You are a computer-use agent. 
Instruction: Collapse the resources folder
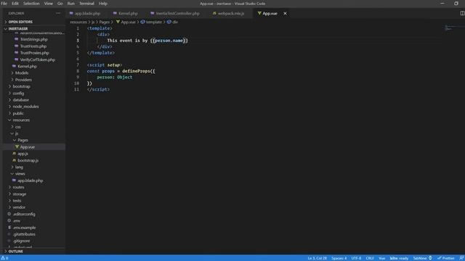(21, 120)
